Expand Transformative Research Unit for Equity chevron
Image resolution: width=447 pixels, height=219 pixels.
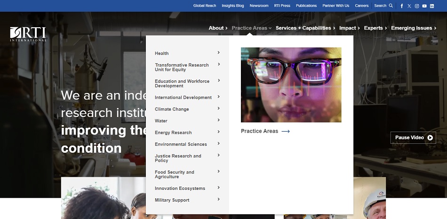219,64
